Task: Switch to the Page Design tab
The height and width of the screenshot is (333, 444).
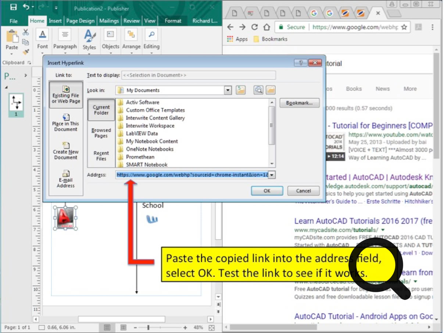Action: (80, 21)
